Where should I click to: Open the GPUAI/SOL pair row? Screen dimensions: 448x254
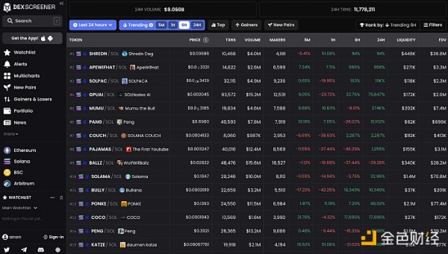pos(257,94)
